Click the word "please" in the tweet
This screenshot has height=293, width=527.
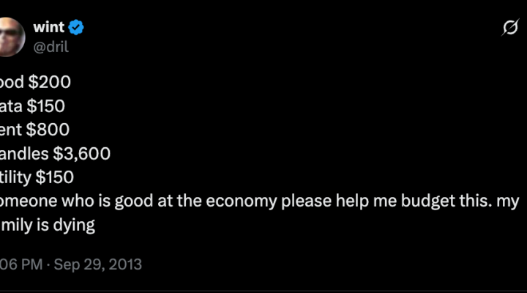point(306,201)
